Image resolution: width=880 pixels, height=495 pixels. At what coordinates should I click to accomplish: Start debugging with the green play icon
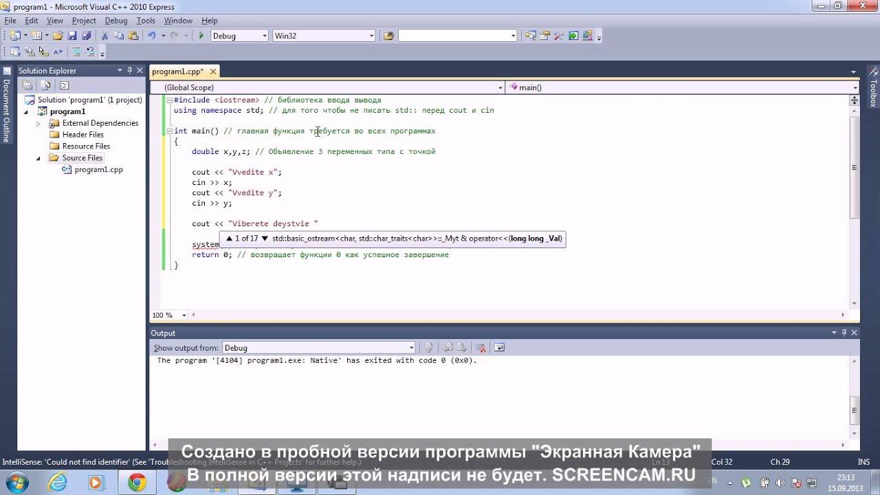click(x=201, y=36)
